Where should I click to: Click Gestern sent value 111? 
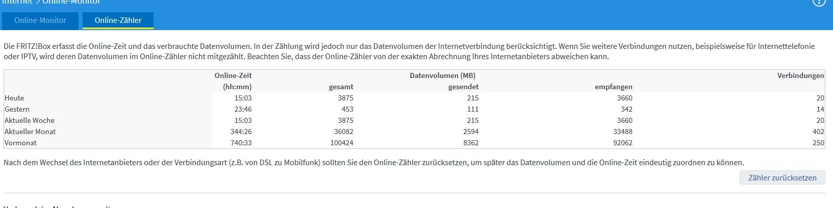(472, 109)
